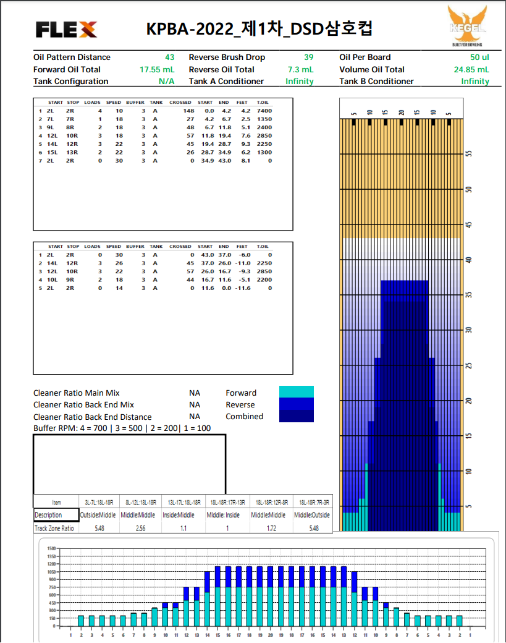Click the 15L start cell in forward table
The width and height of the screenshot is (506, 643).
click(52, 153)
